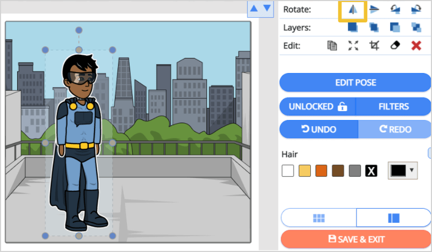Set hair color to gray
Image resolution: width=432 pixels, height=252 pixels.
pyautogui.click(x=355, y=171)
